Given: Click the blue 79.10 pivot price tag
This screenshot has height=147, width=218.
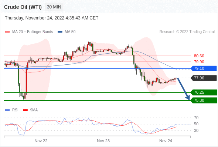Looking at the screenshot, I should [x=204, y=68].
